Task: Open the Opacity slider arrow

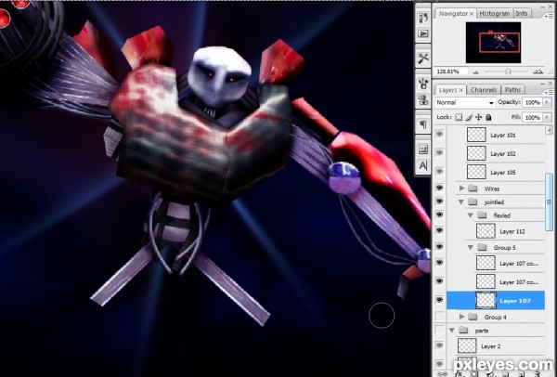Action: pos(547,102)
